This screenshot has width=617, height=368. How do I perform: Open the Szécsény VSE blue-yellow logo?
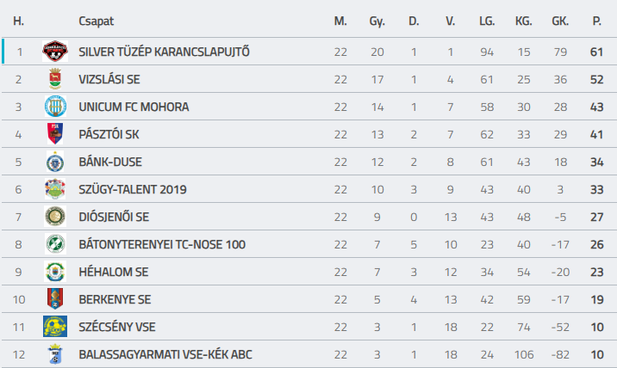pyautogui.click(x=55, y=327)
